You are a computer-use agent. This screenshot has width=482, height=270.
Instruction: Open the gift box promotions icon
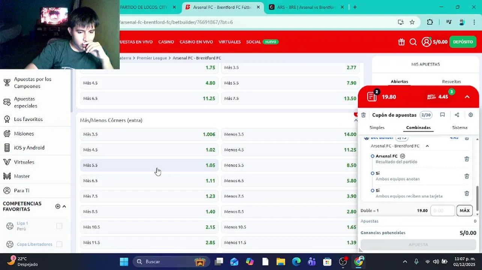(401, 42)
